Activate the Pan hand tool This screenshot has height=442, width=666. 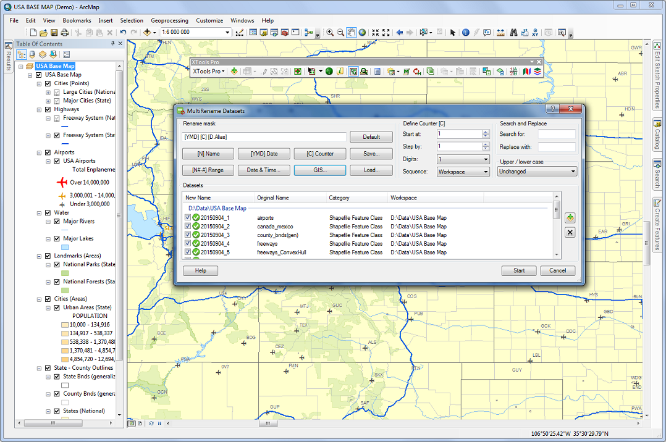[352, 32]
